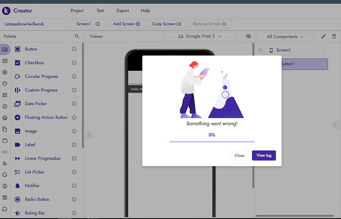Image resolution: width=341 pixels, height=219 pixels.
Task: Click the pencil rename component icon
Action: pyautogui.click(x=324, y=37)
